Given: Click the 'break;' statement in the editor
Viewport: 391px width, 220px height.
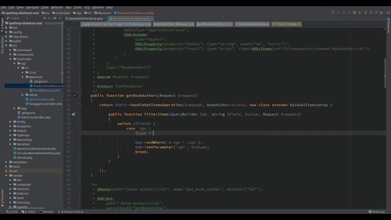Looking at the screenshot, I should click(142, 152).
